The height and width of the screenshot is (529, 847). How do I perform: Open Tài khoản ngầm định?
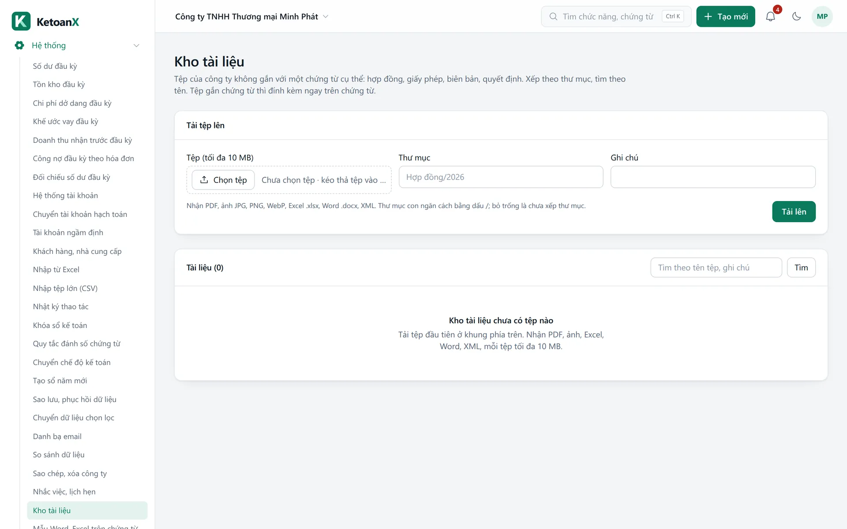point(87,233)
